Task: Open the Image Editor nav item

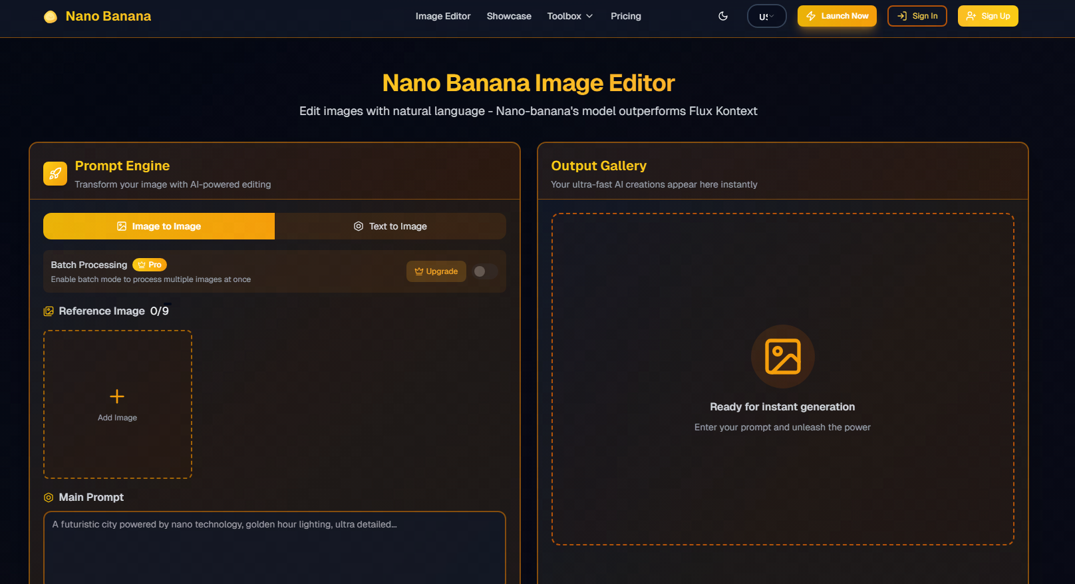Action: [x=443, y=16]
